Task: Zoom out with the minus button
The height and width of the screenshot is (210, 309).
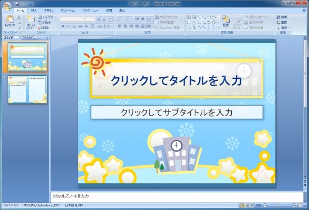Action: point(265,205)
